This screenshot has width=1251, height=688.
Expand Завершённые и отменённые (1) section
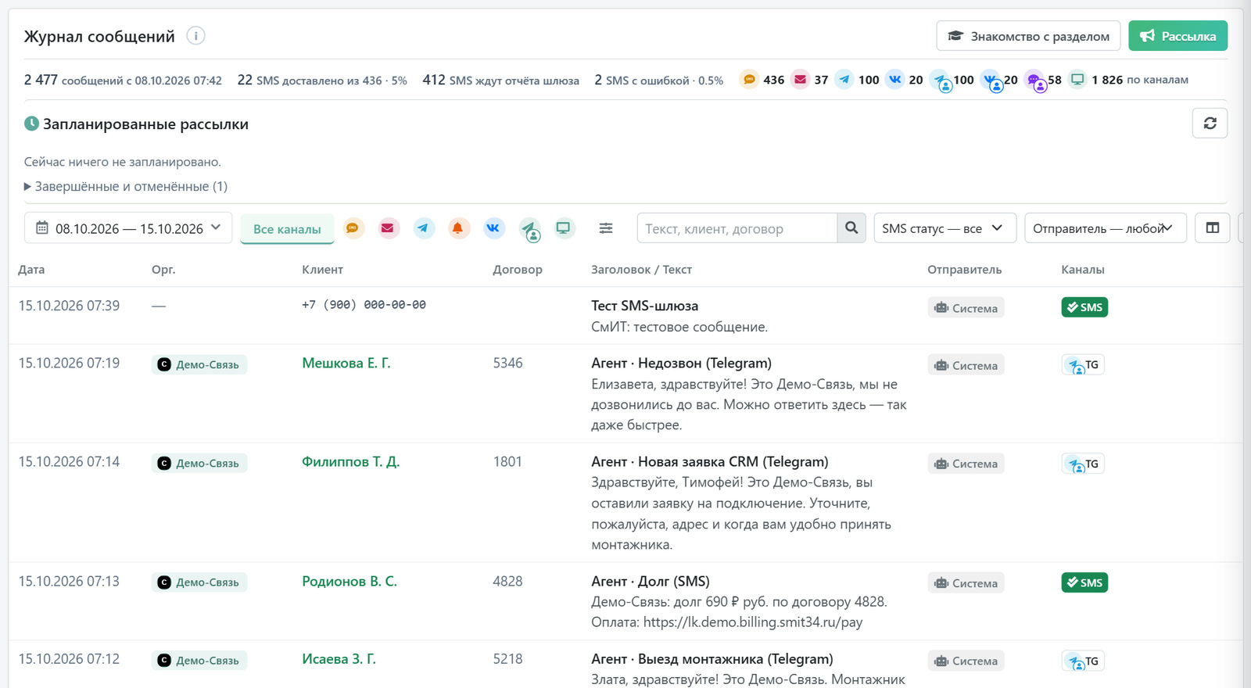(126, 186)
